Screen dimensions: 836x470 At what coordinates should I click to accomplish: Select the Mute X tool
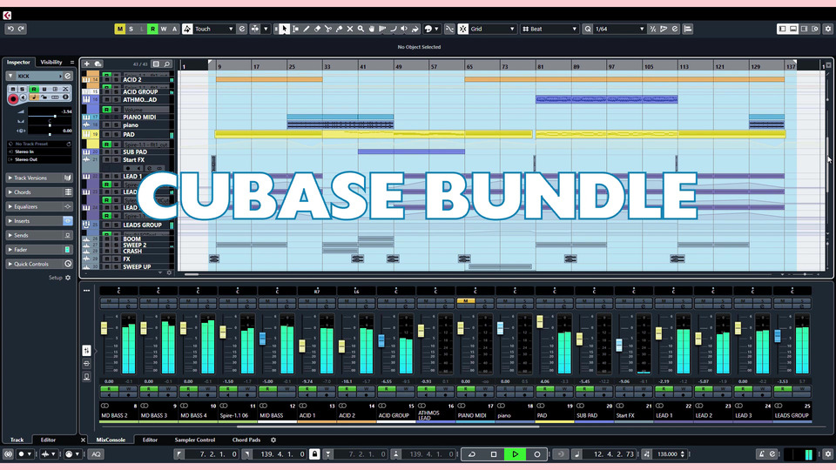tap(350, 29)
